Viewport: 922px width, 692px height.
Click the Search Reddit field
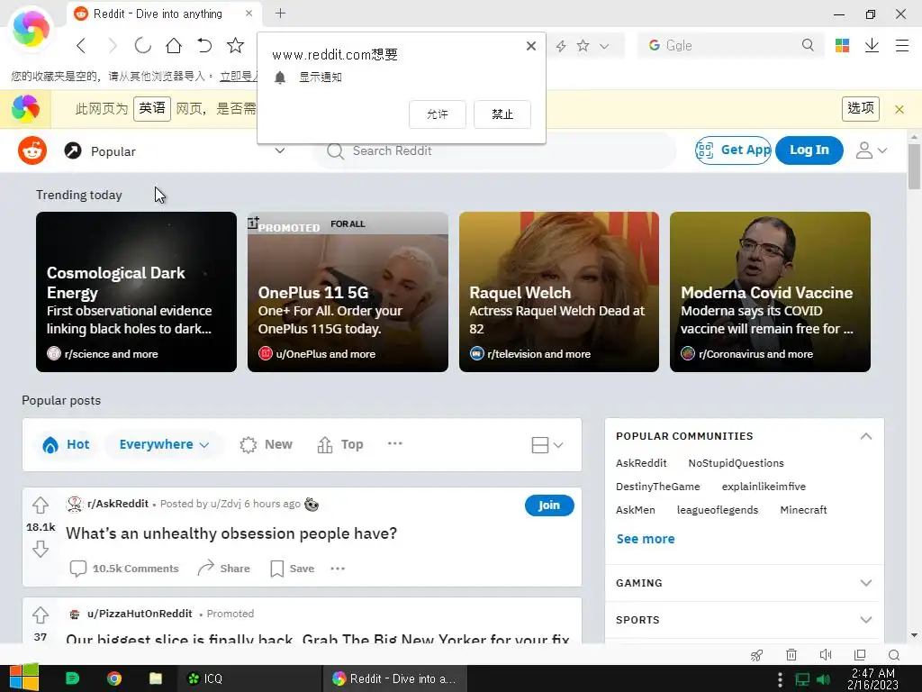(494, 150)
